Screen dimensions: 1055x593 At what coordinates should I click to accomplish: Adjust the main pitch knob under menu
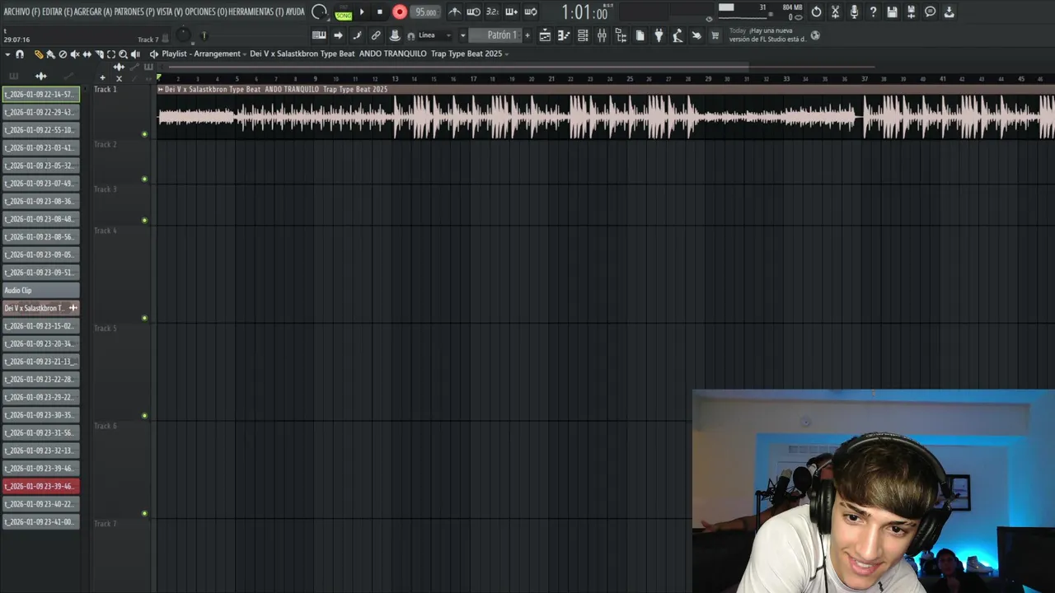[183, 35]
